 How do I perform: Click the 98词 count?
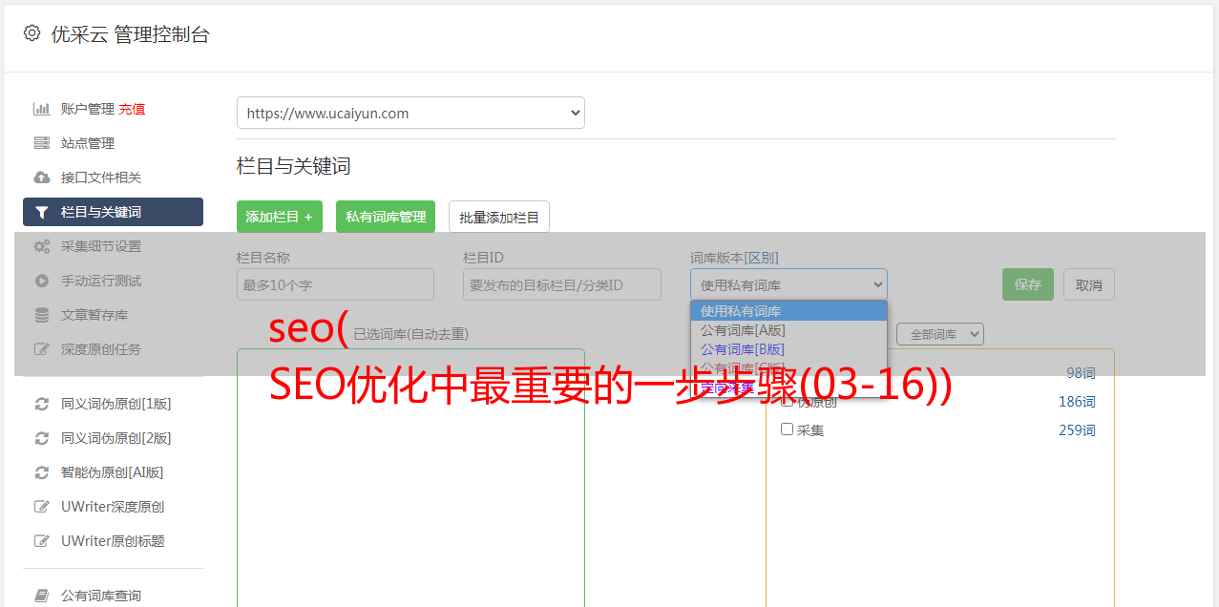pos(1082,373)
